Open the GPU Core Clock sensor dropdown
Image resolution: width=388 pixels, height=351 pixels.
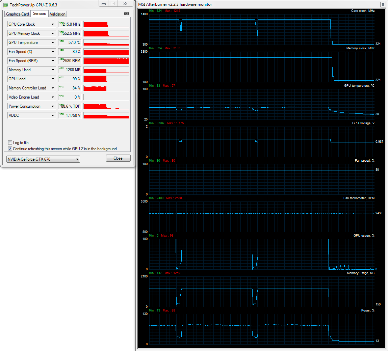point(53,24)
